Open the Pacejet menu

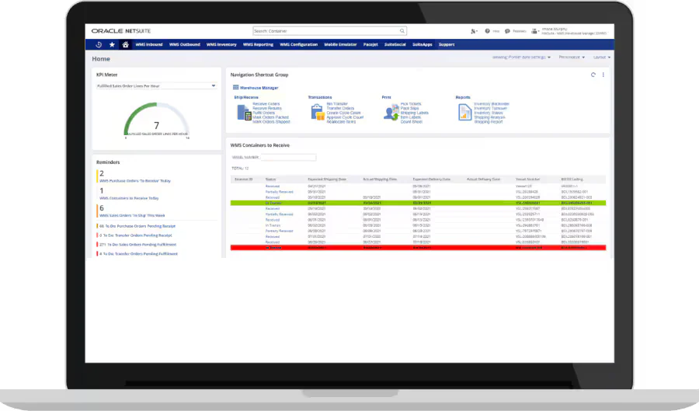coord(370,44)
